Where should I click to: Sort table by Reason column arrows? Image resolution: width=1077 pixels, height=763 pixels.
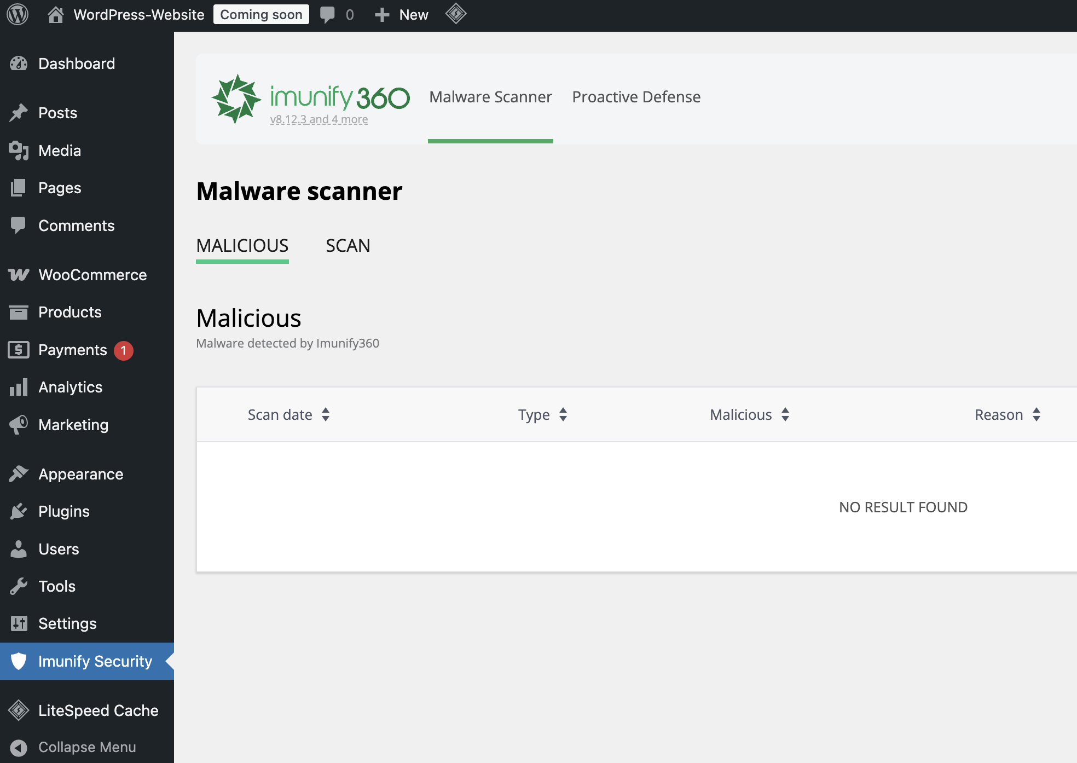coord(1037,414)
